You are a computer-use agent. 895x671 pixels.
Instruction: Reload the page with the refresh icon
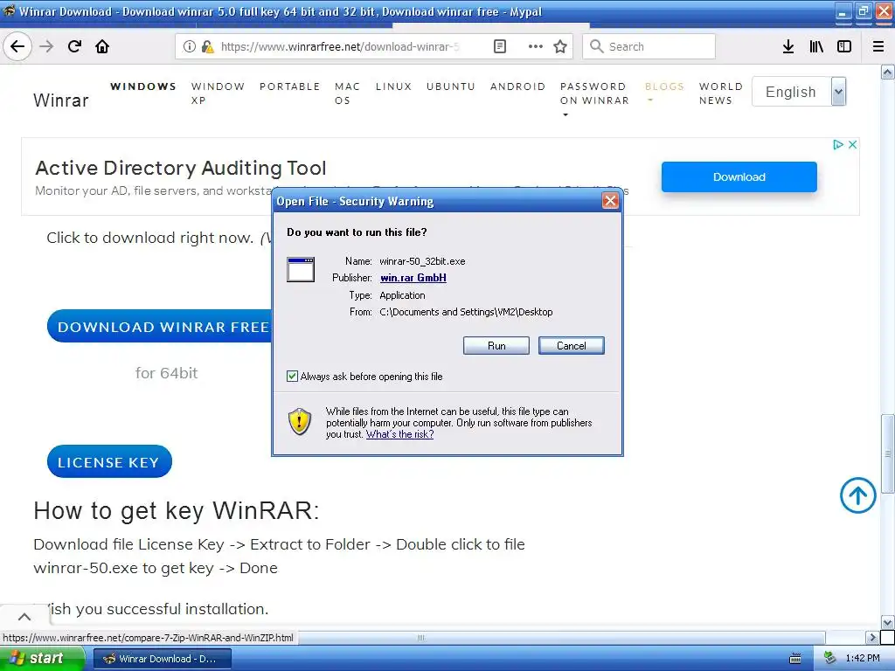74,46
